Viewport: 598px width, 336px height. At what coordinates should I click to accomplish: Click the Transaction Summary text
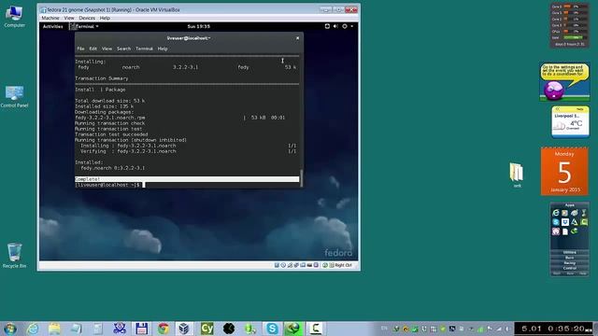(x=102, y=78)
